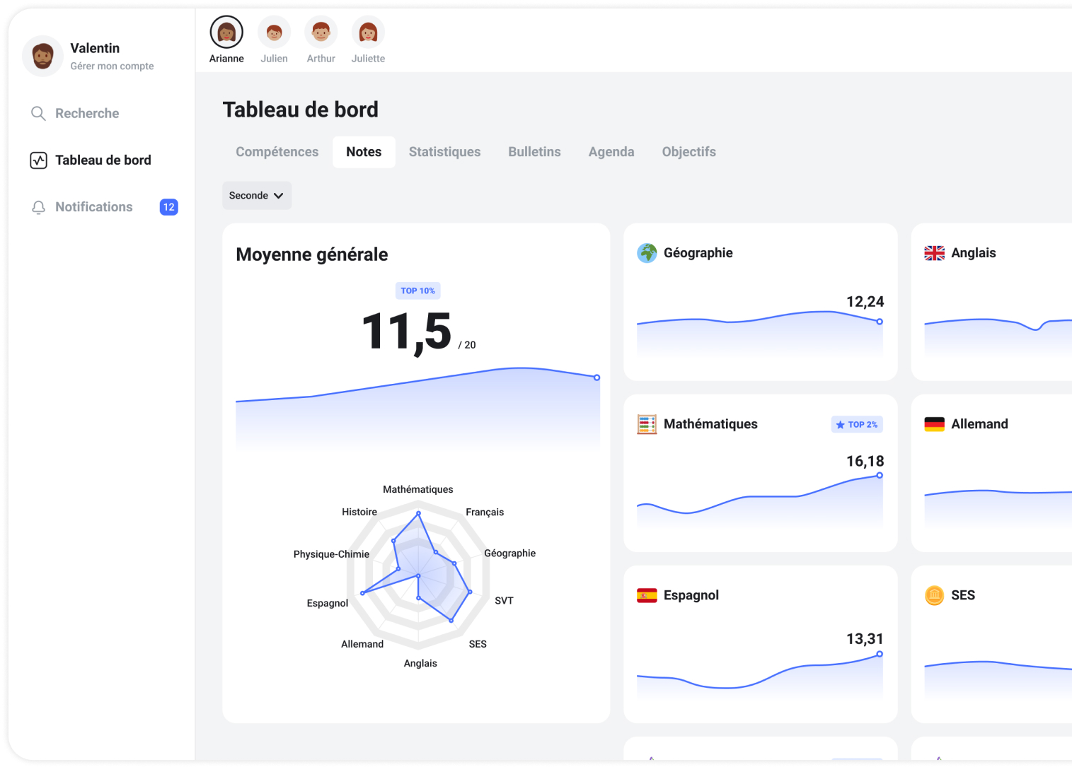Click the SES coin icon
This screenshot has width=1072, height=767.
tap(935, 595)
